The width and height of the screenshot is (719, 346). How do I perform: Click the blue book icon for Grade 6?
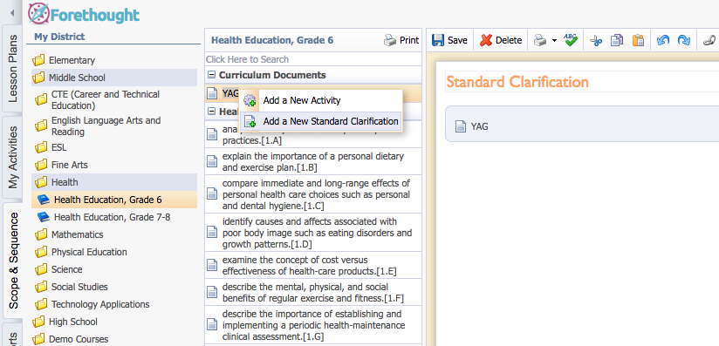44,200
